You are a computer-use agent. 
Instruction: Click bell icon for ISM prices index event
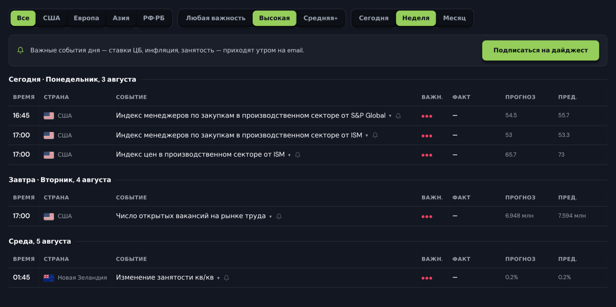pos(297,155)
